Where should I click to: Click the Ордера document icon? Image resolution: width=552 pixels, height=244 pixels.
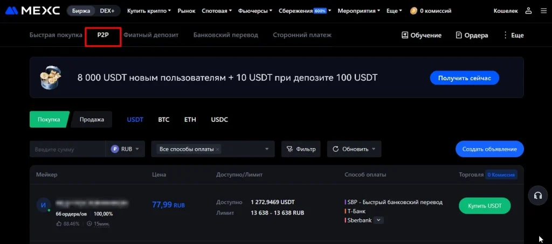coord(458,35)
